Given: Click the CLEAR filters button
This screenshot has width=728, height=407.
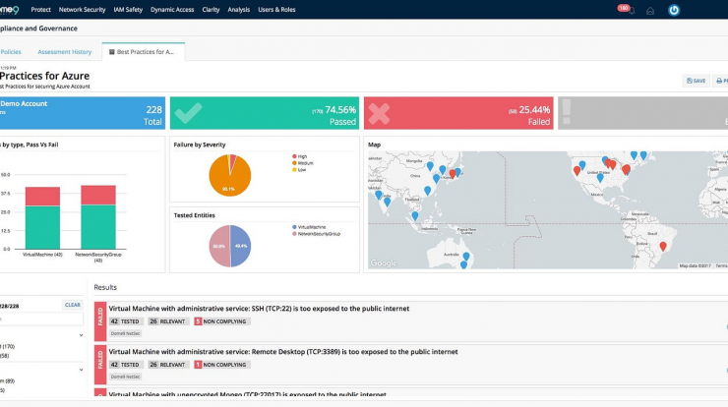Looking at the screenshot, I should 73,305.
